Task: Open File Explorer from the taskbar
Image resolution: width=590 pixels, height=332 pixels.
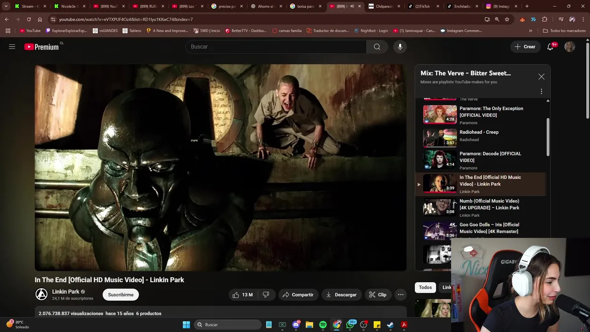Action: [x=309, y=325]
